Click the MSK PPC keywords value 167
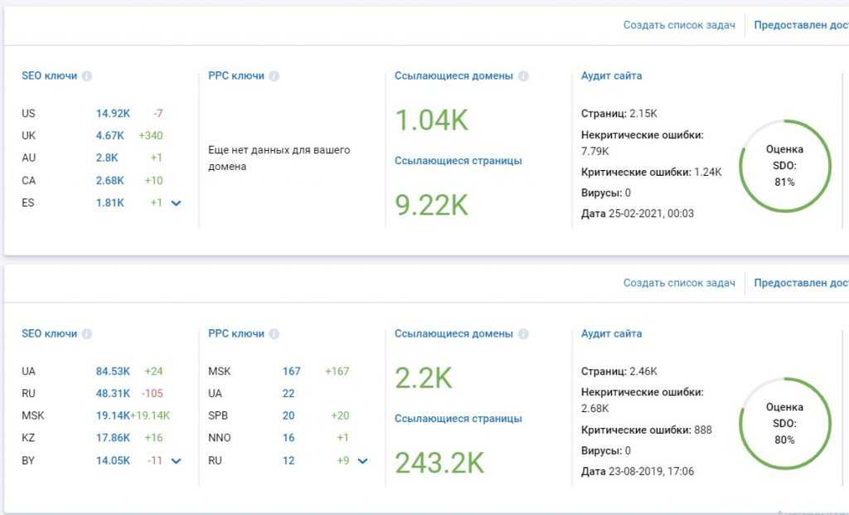 coord(291,372)
